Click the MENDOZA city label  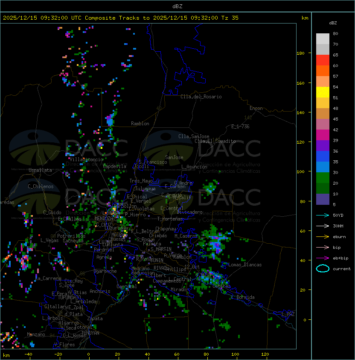pyautogui.click(x=104, y=218)
